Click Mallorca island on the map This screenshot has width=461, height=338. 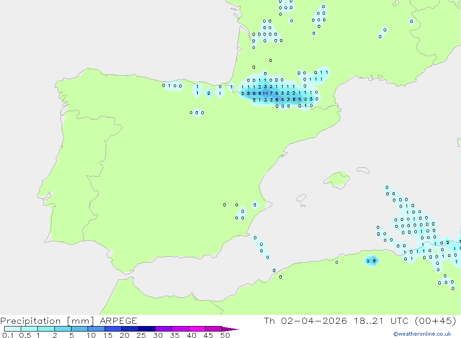point(337,179)
